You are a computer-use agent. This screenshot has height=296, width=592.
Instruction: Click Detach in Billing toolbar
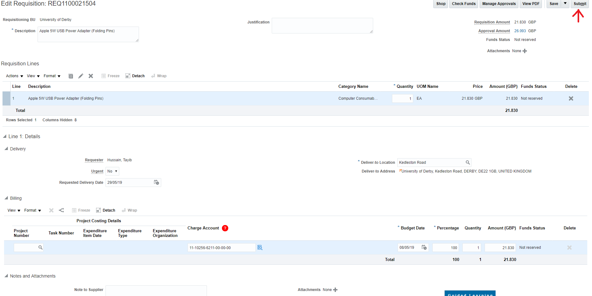click(x=106, y=210)
